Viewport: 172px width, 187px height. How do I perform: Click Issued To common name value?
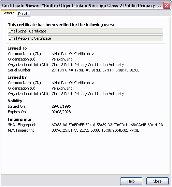(73, 54)
